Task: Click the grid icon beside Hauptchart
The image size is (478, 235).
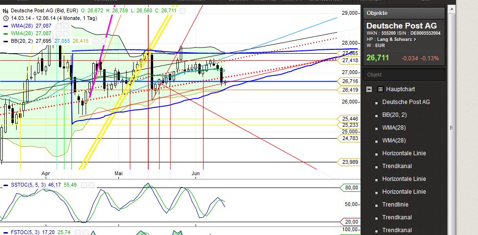Action: coord(380,89)
